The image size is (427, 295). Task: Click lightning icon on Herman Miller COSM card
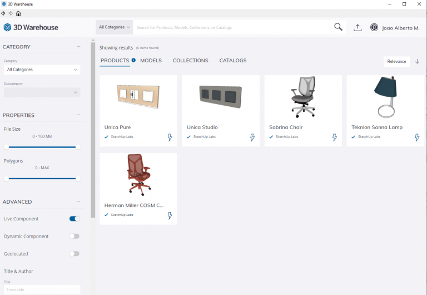(x=170, y=215)
